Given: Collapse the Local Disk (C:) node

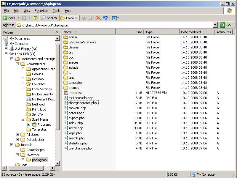Looking at the screenshot, I should tap(6, 54).
